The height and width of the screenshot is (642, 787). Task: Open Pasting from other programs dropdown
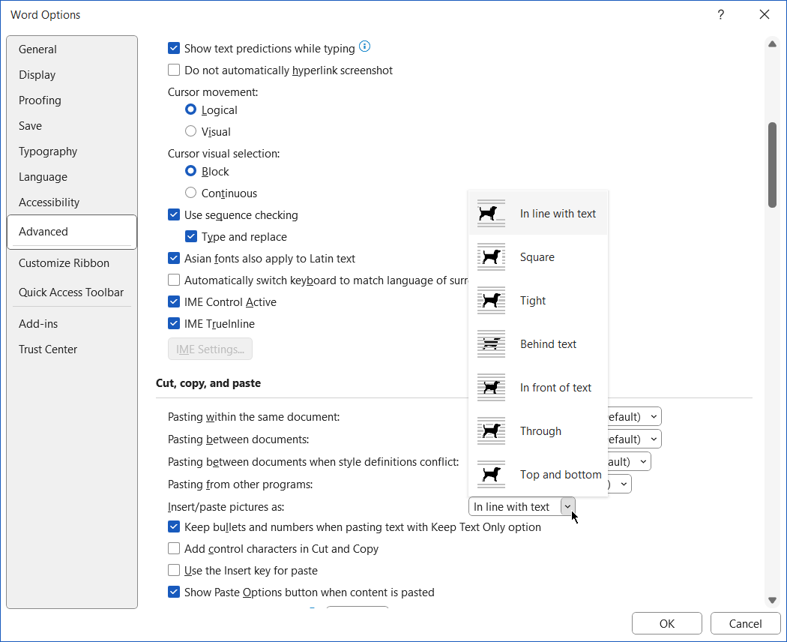(x=624, y=484)
